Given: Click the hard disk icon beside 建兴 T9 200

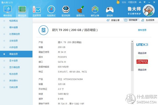Looking at the screenshot, I should pyautogui.click(x=43, y=30).
